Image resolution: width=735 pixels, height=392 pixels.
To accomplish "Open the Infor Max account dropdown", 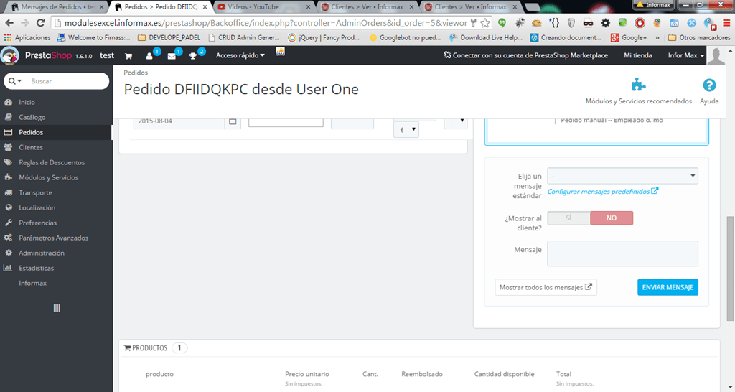I will [685, 55].
